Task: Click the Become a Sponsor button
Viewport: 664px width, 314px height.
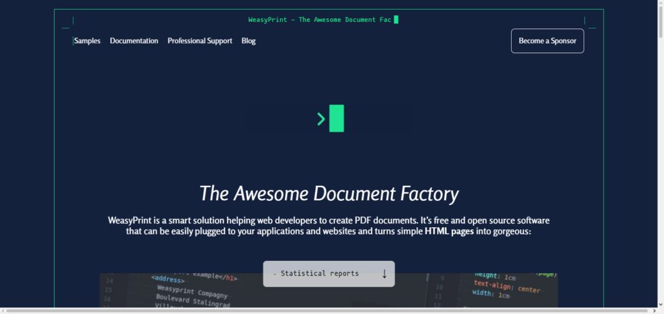Action: [x=547, y=41]
